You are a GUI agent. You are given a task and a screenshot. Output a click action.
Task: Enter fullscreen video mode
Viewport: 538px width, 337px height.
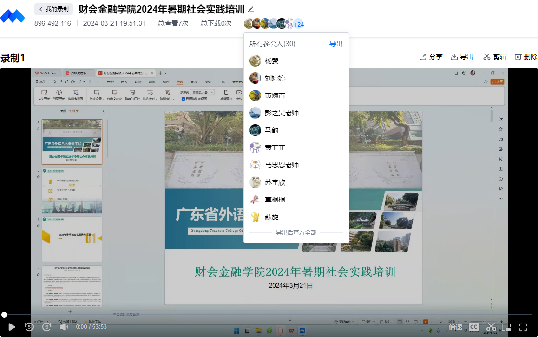click(523, 327)
